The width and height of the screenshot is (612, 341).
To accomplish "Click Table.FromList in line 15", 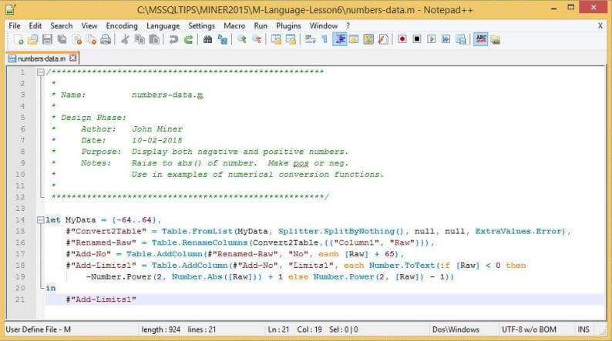I will pyautogui.click(x=197, y=231).
